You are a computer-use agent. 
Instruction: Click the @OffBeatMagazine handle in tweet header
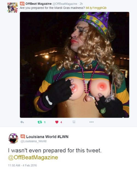(x=65, y=4)
